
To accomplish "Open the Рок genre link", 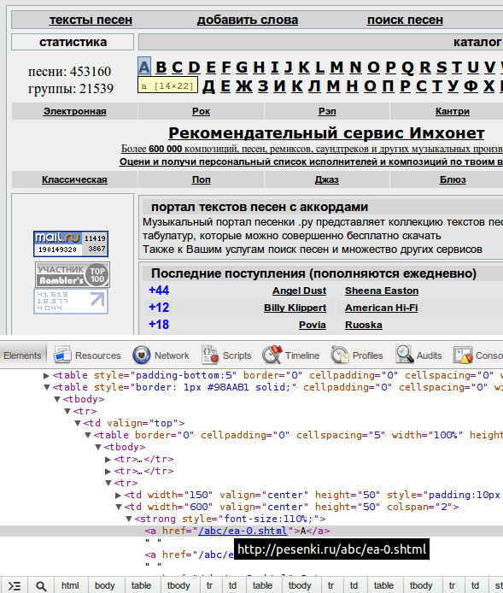I will click(201, 111).
